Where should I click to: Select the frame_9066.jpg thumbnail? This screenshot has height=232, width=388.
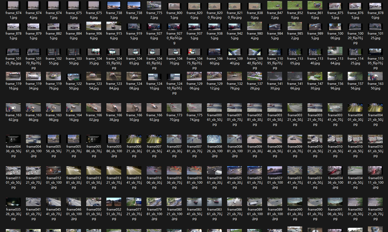pyautogui.click(x=94, y=26)
